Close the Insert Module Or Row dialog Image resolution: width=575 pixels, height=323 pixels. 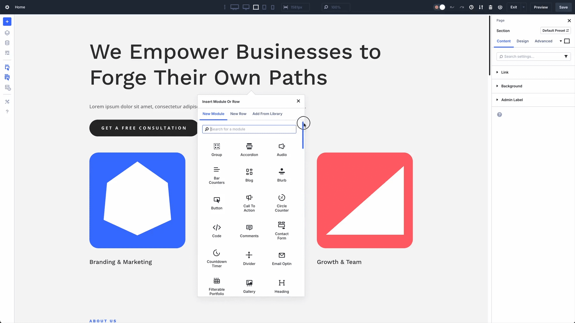coord(298,101)
